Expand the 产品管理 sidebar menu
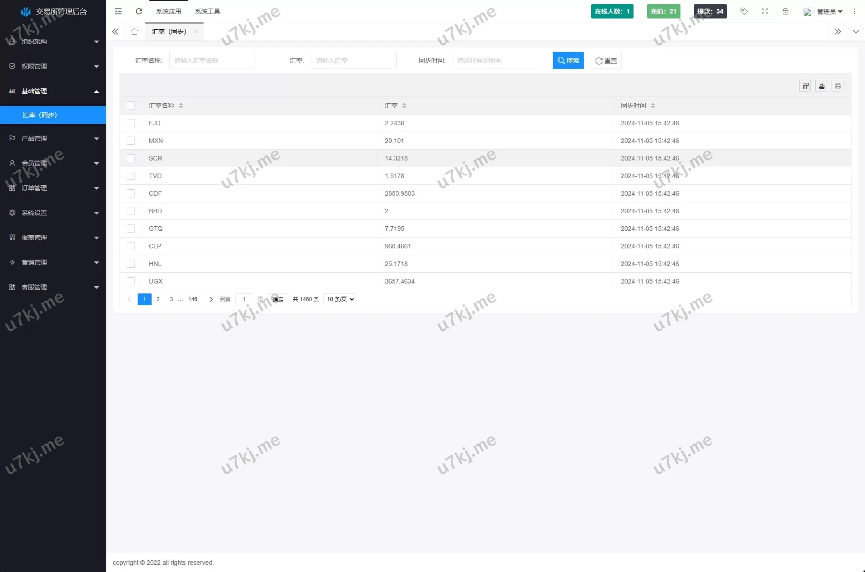 pyautogui.click(x=53, y=138)
